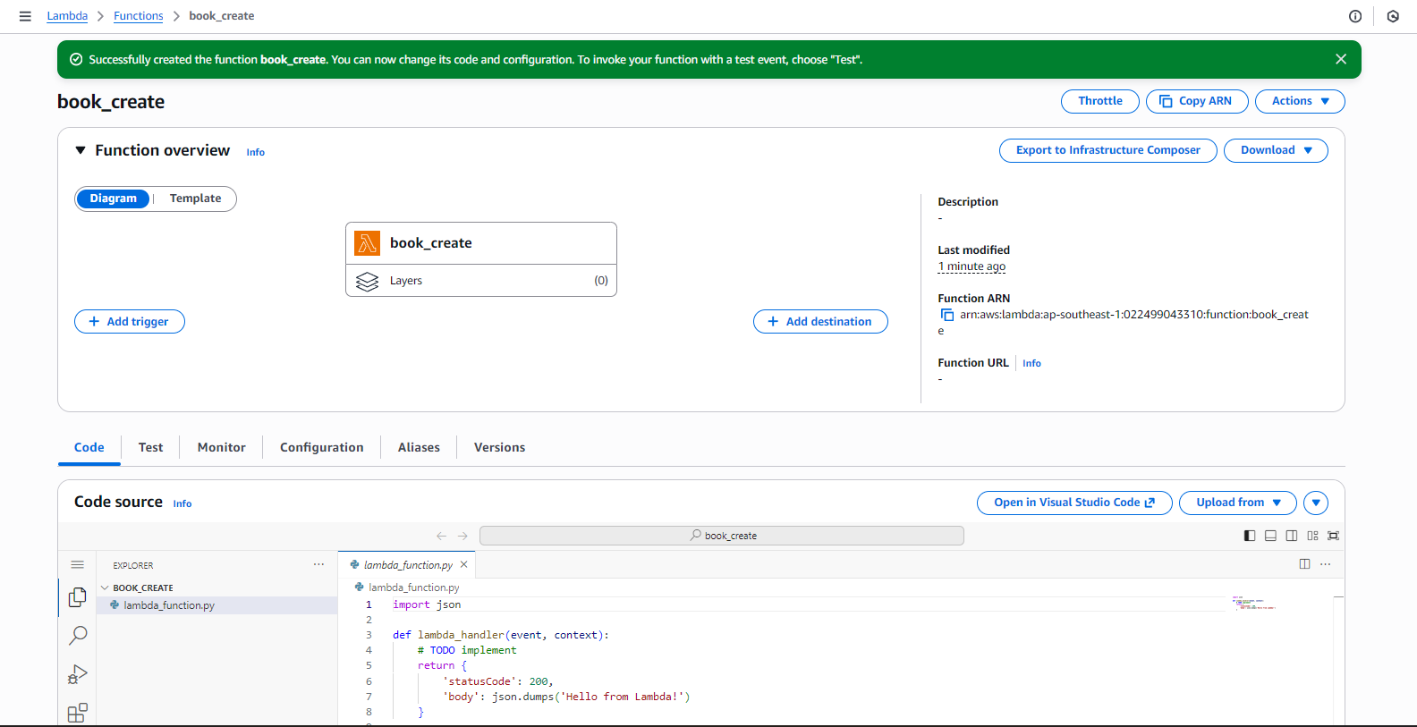Image resolution: width=1417 pixels, height=727 pixels.
Task: Close the lambda_function.py editor tab
Action: tap(463, 565)
